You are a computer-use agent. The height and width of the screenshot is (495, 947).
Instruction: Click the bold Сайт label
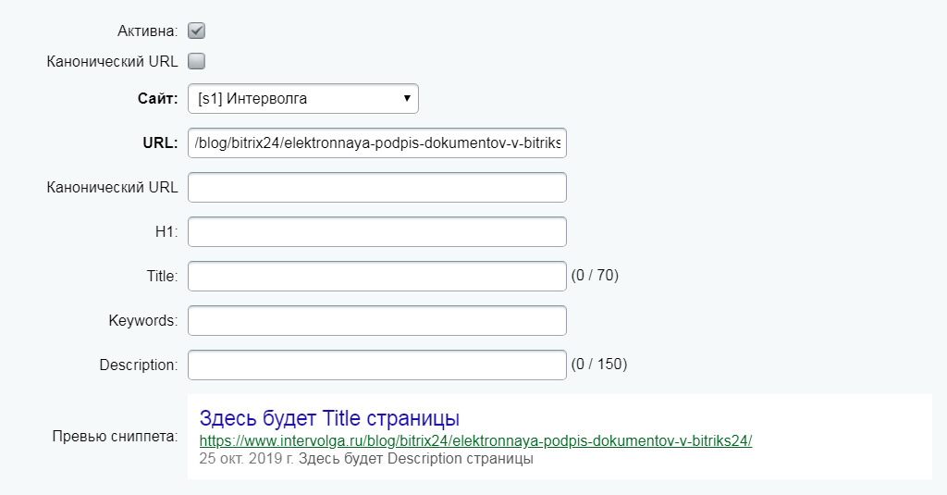pos(157,98)
